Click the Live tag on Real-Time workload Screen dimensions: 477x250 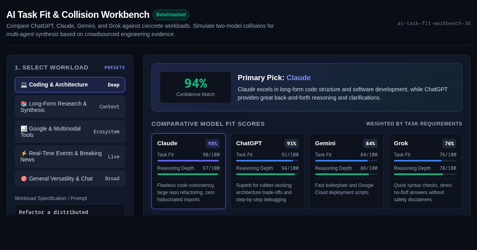pos(114,157)
